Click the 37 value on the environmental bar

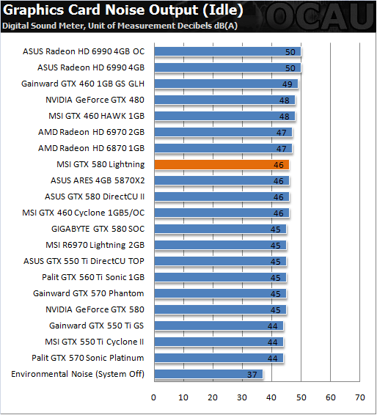click(252, 375)
